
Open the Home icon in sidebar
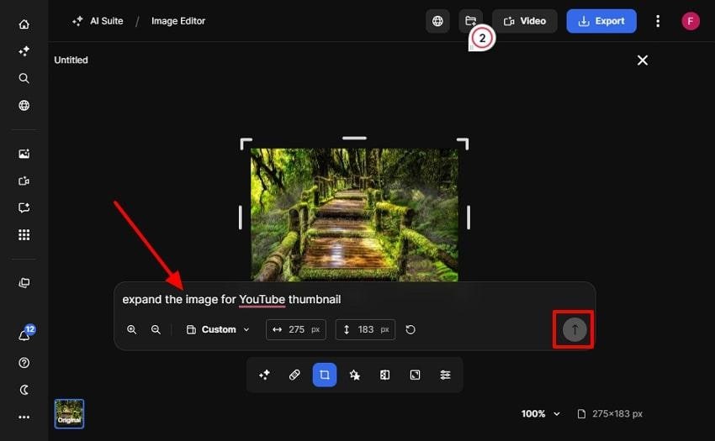click(24, 24)
